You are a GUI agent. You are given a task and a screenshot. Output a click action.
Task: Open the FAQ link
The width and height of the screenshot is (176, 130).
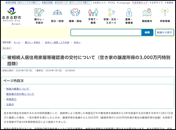(112, 3)
